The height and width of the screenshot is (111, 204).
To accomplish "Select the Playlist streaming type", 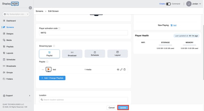I will pyautogui.click(x=49, y=54).
